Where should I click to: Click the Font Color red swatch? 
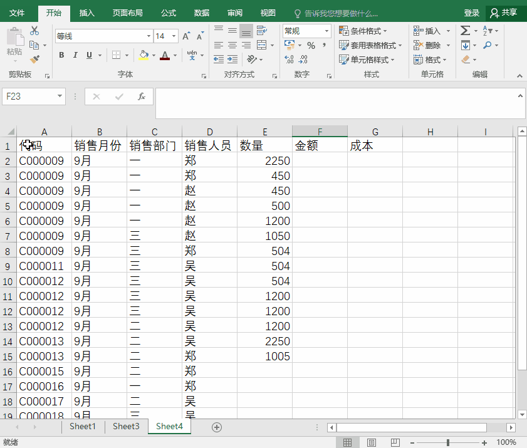point(165,58)
